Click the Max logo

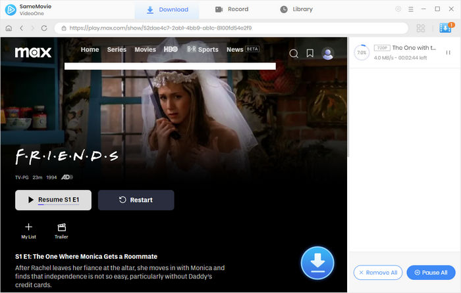(33, 52)
